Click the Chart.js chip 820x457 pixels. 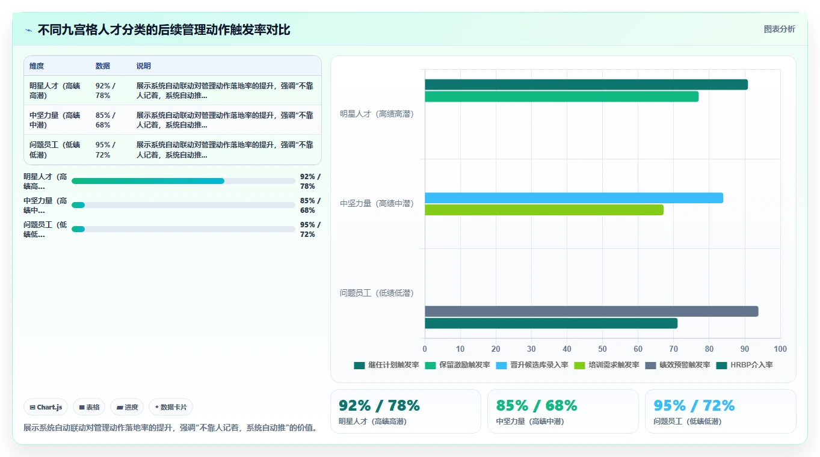click(46, 407)
